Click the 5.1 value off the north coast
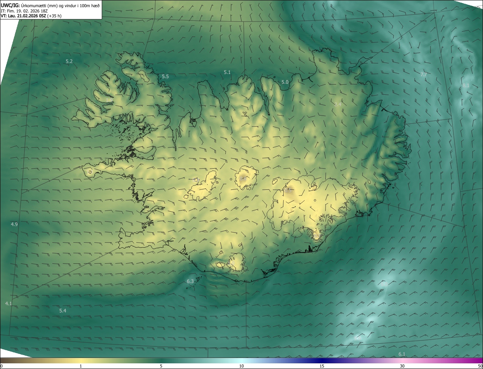 click(227, 72)
